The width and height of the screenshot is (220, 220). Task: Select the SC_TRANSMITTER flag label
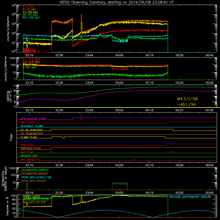(32, 134)
